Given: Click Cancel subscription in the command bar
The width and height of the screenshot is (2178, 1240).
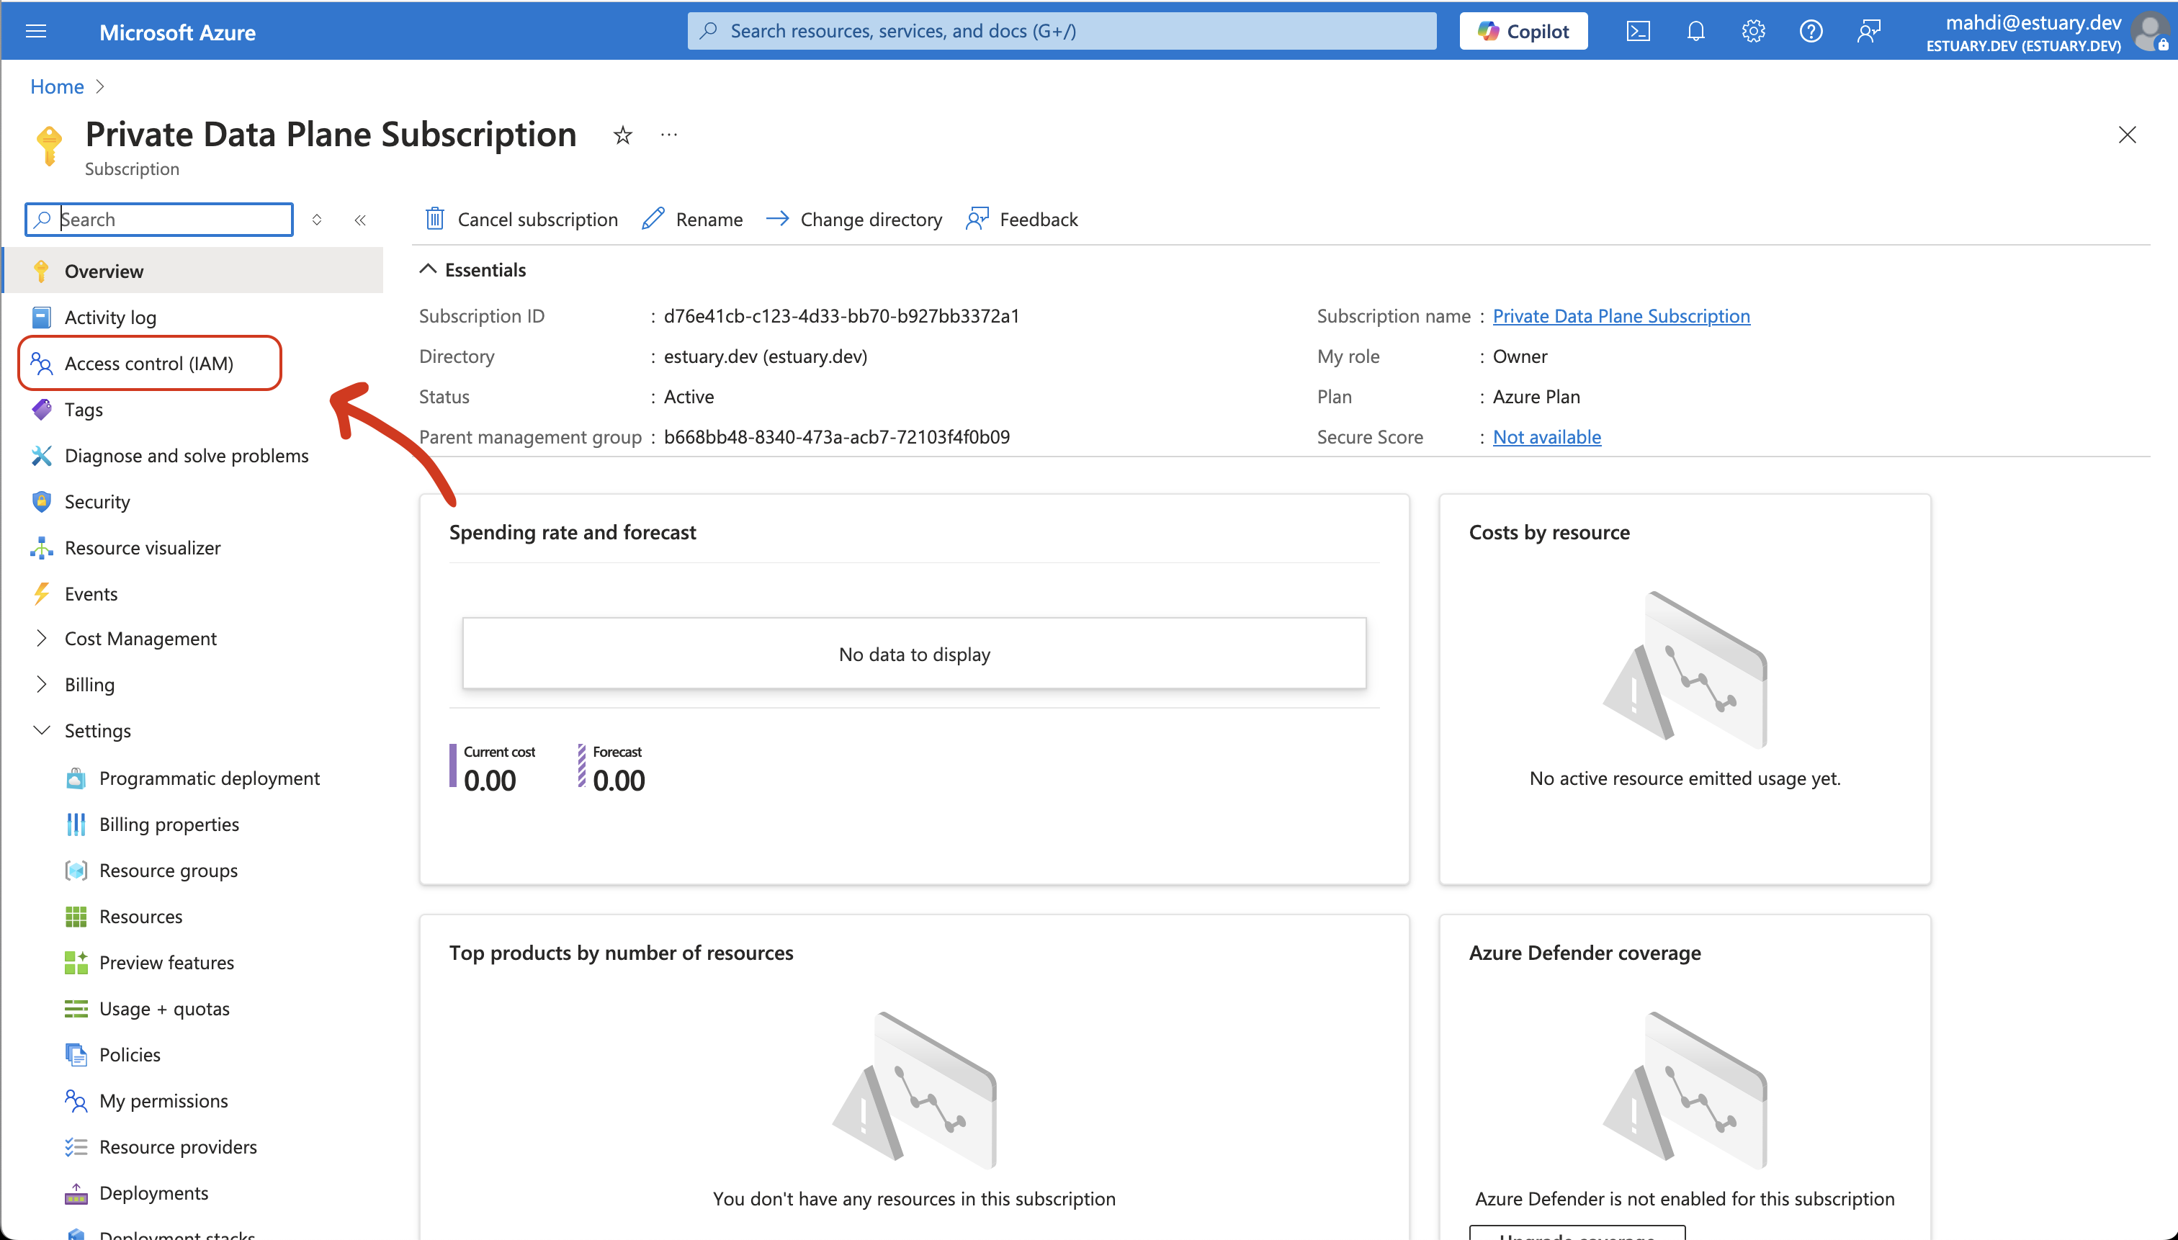Looking at the screenshot, I should click(x=521, y=219).
